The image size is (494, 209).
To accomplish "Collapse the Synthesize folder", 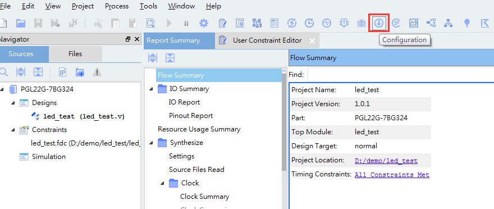I will [x=151, y=143].
